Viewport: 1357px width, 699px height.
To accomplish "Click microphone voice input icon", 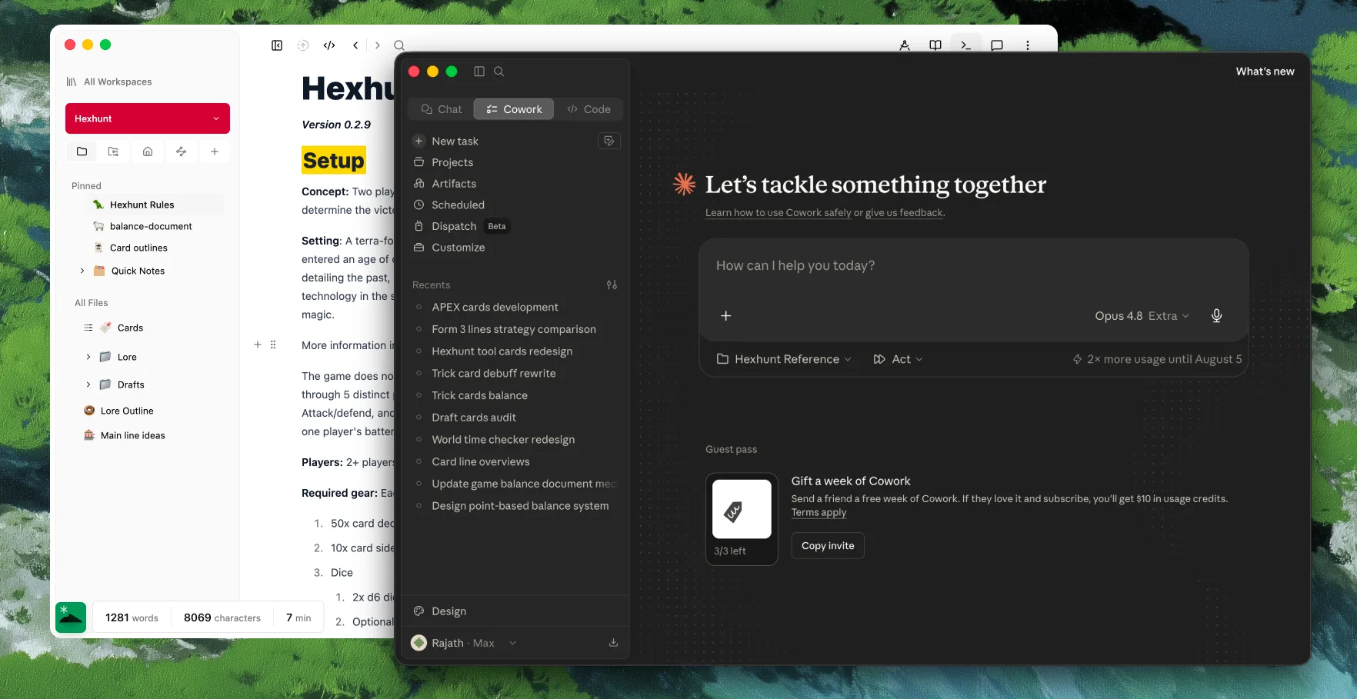I will click(x=1217, y=316).
